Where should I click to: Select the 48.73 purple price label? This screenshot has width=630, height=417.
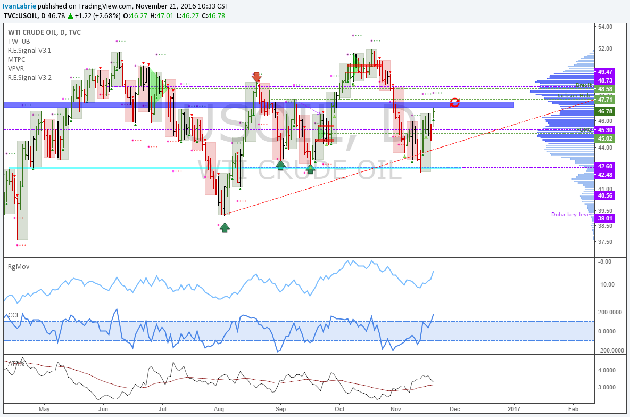[x=605, y=80]
